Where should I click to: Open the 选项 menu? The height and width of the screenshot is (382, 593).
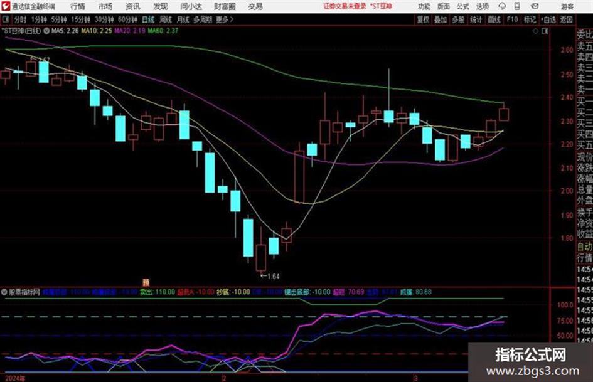click(x=482, y=6)
